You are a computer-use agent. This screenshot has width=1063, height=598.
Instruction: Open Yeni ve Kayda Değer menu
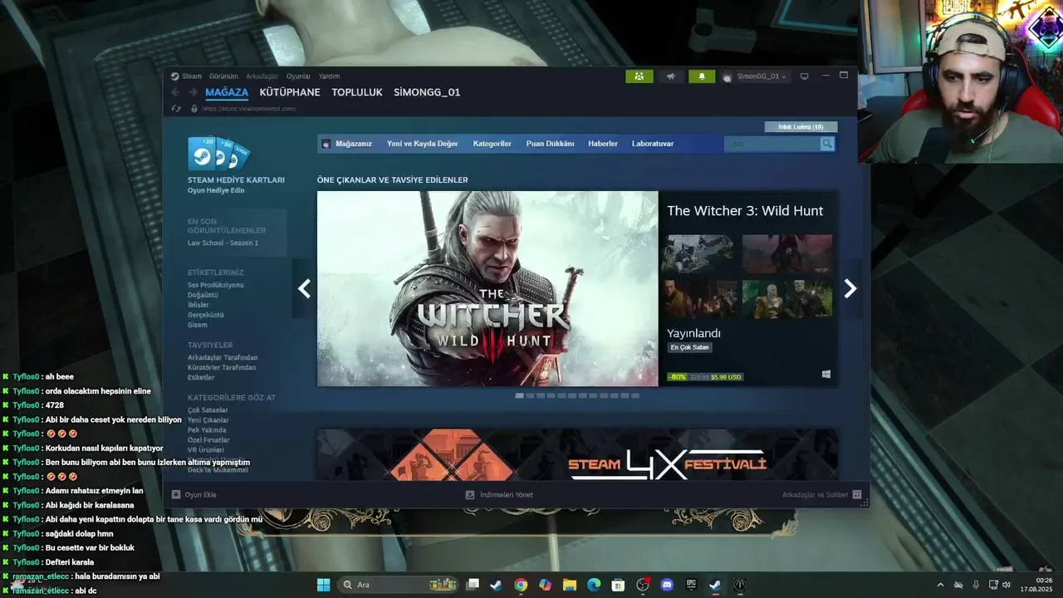[422, 144]
